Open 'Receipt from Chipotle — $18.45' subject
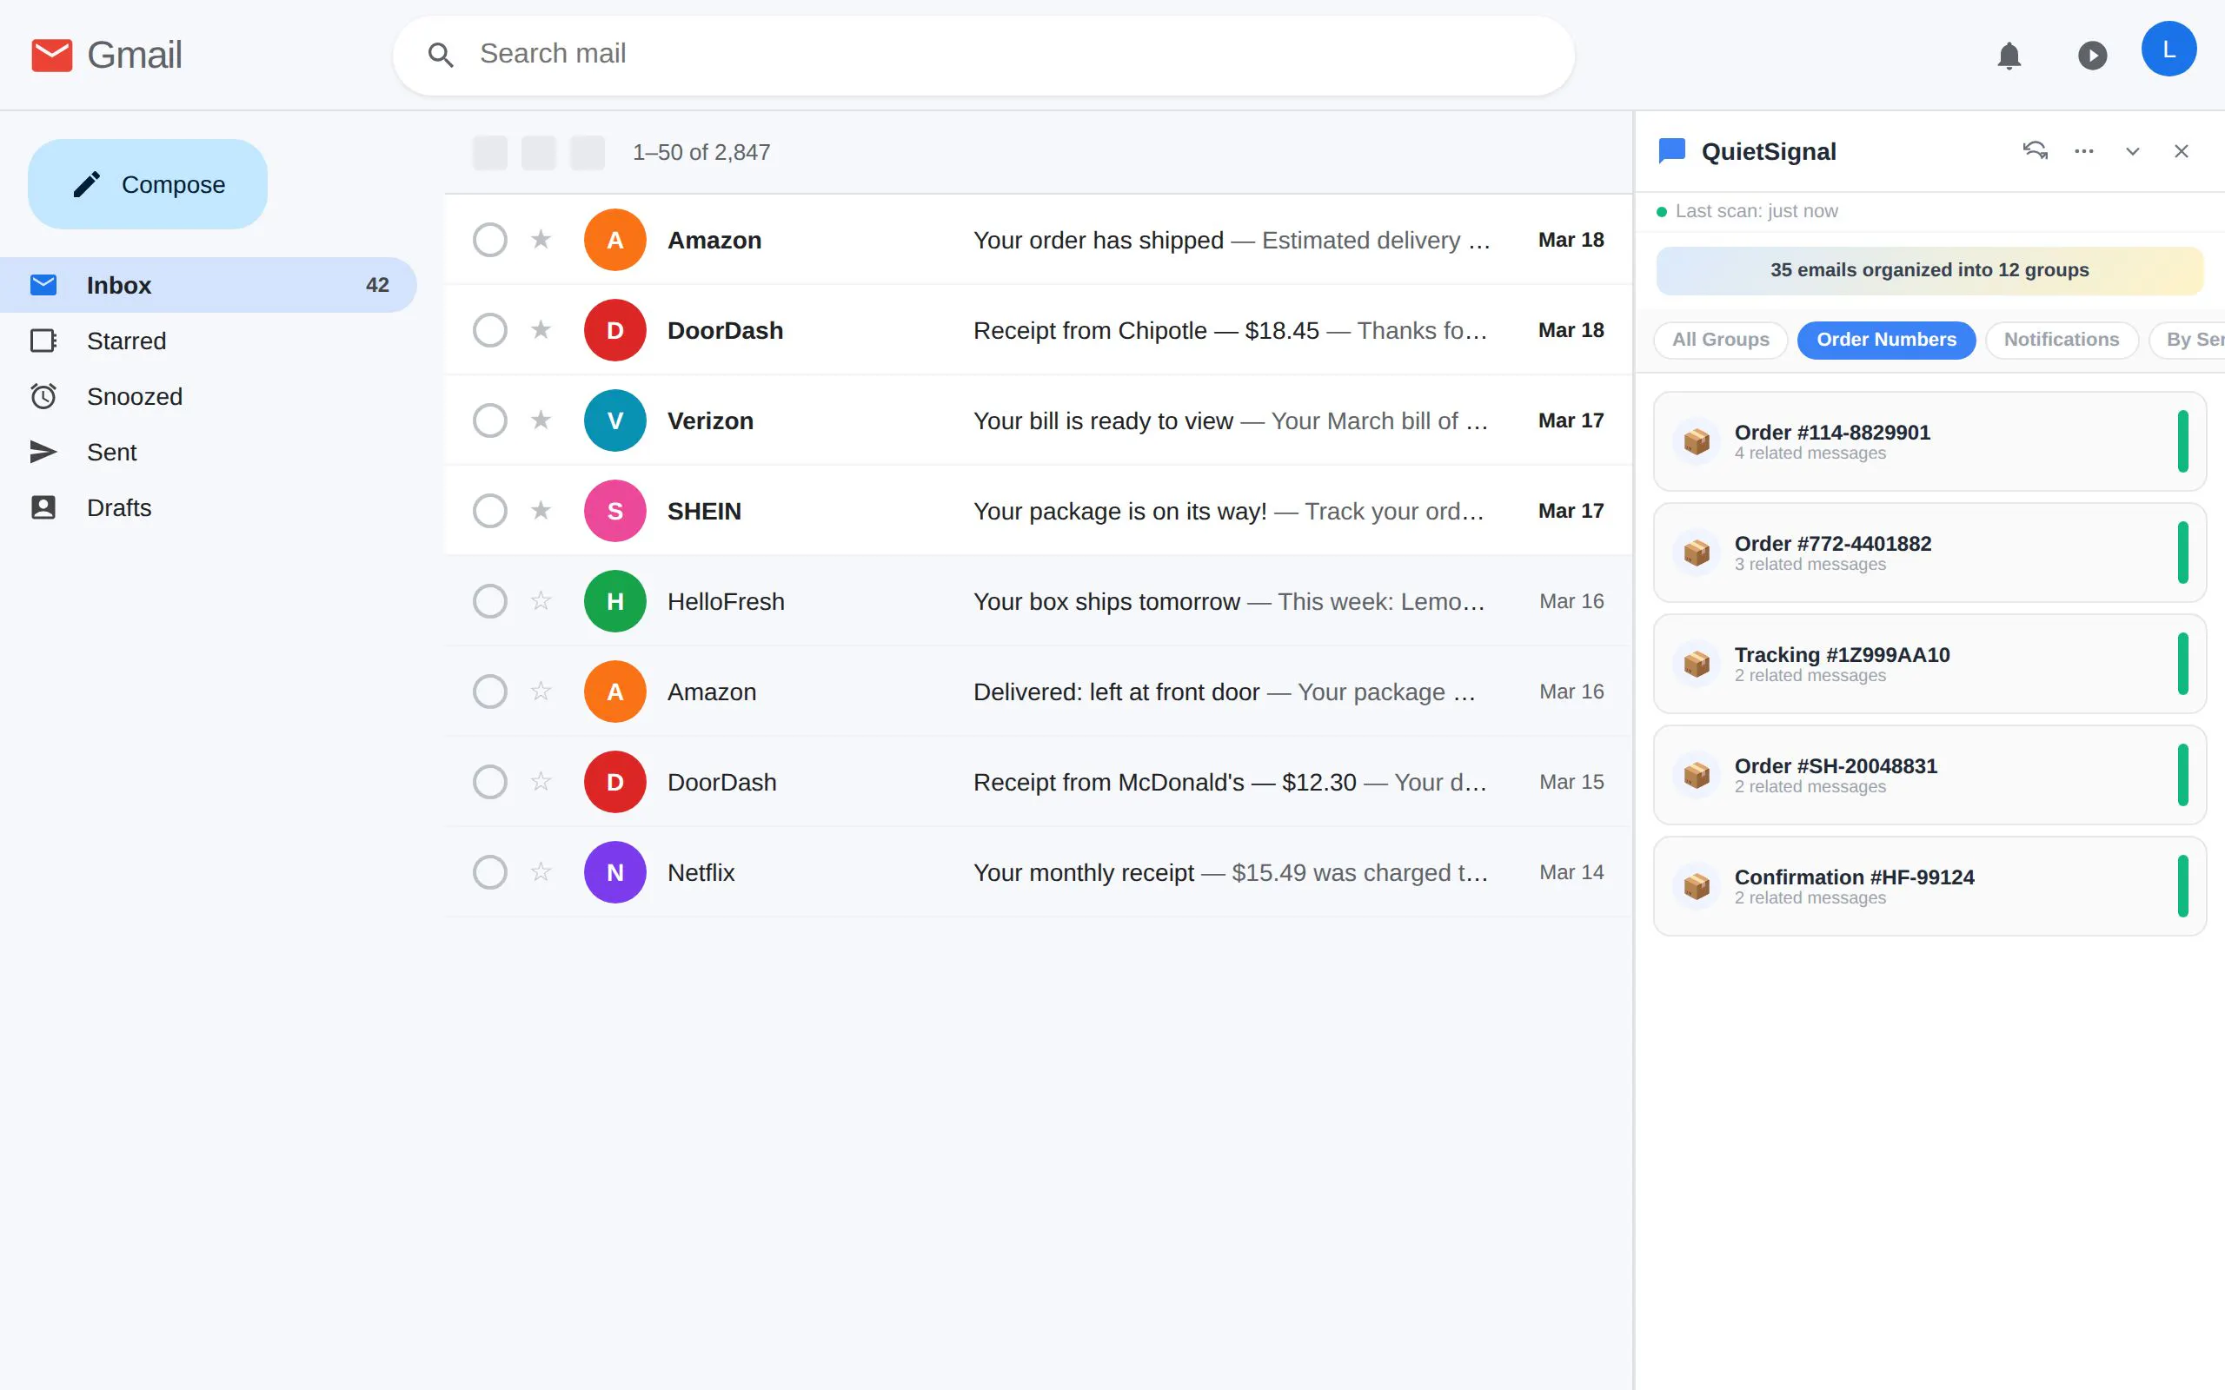 [1146, 330]
